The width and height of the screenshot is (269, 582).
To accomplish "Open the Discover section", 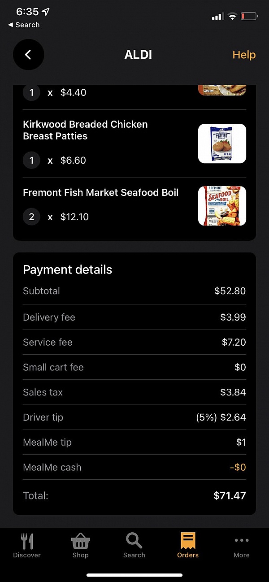I will [27, 545].
